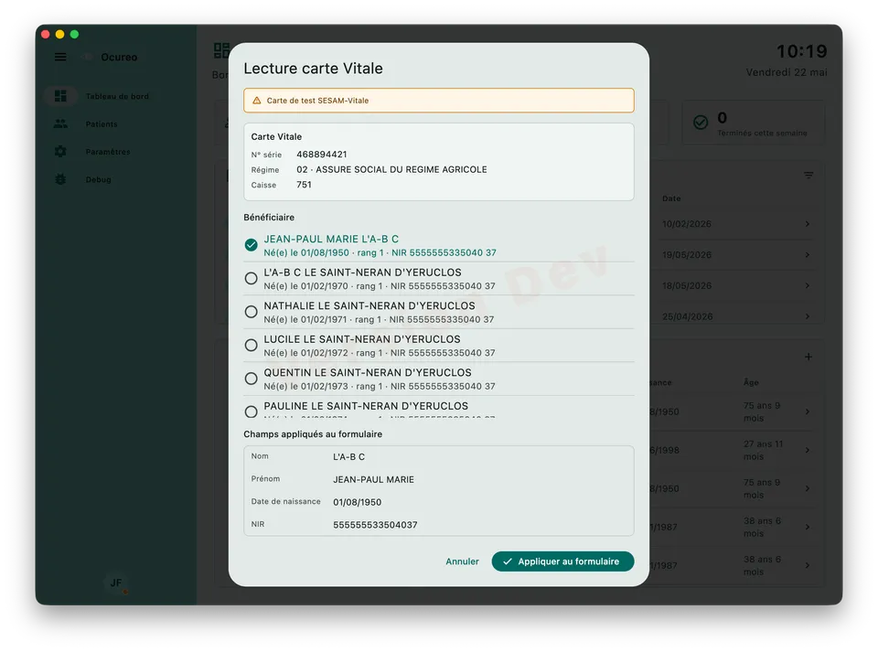Select beneficiary L'A-B C LE SAINT-NERAN D'YERUCLOS

tap(439, 279)
